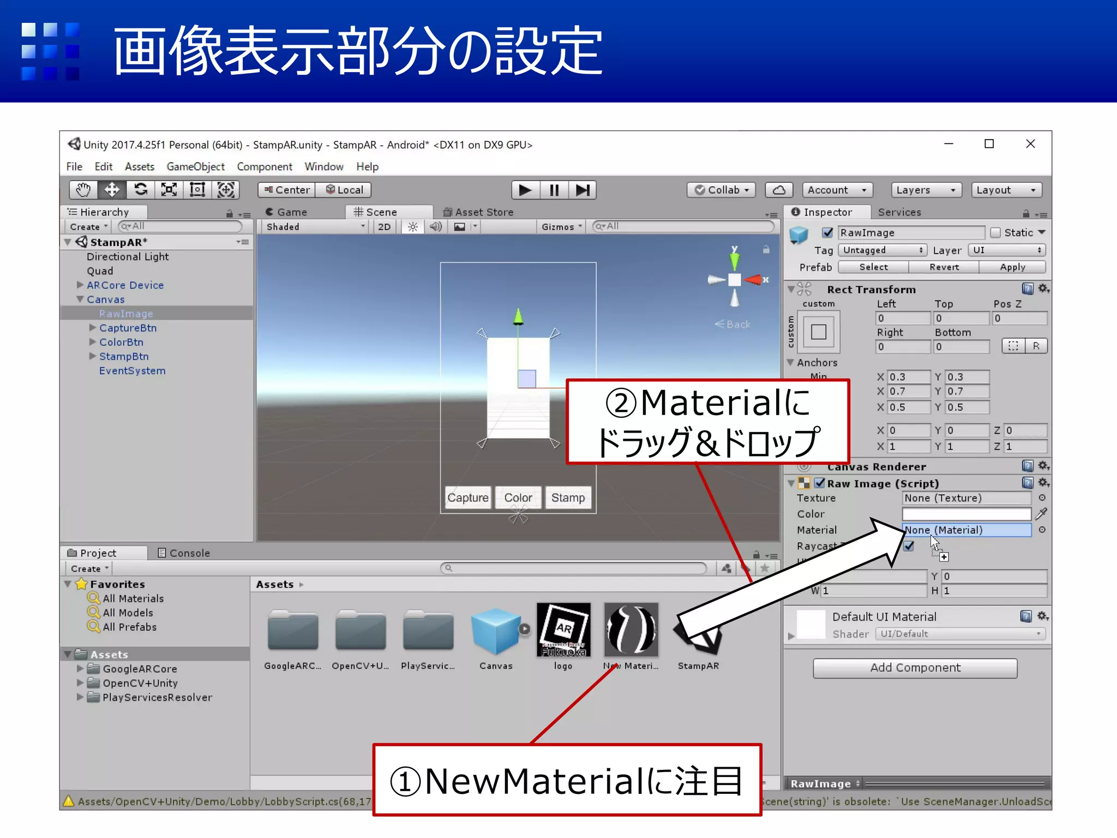1117x838 pixels.
Task: Open the Layers dropdown
Action: pos(926,190)
